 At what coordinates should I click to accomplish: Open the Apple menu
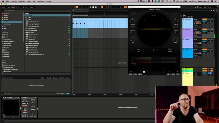[3, 1]
